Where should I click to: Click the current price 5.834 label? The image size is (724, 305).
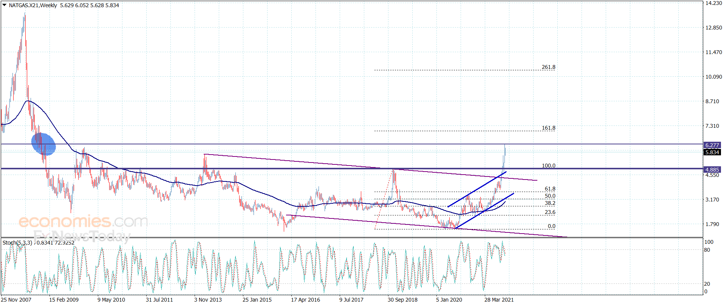[712, 152]
